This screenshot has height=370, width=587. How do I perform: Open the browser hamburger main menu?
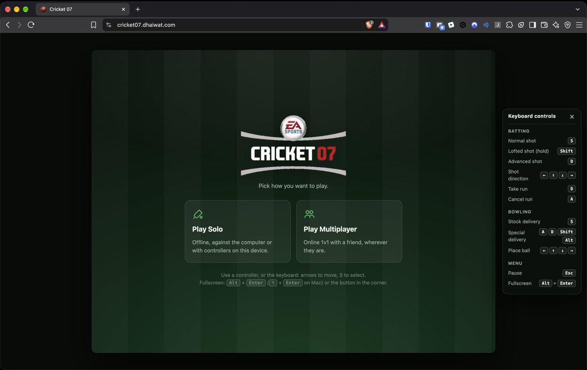click(579, 24)
